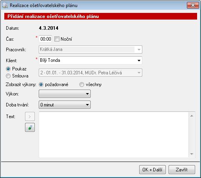Click the application icon in title bar

coord(5,5)
